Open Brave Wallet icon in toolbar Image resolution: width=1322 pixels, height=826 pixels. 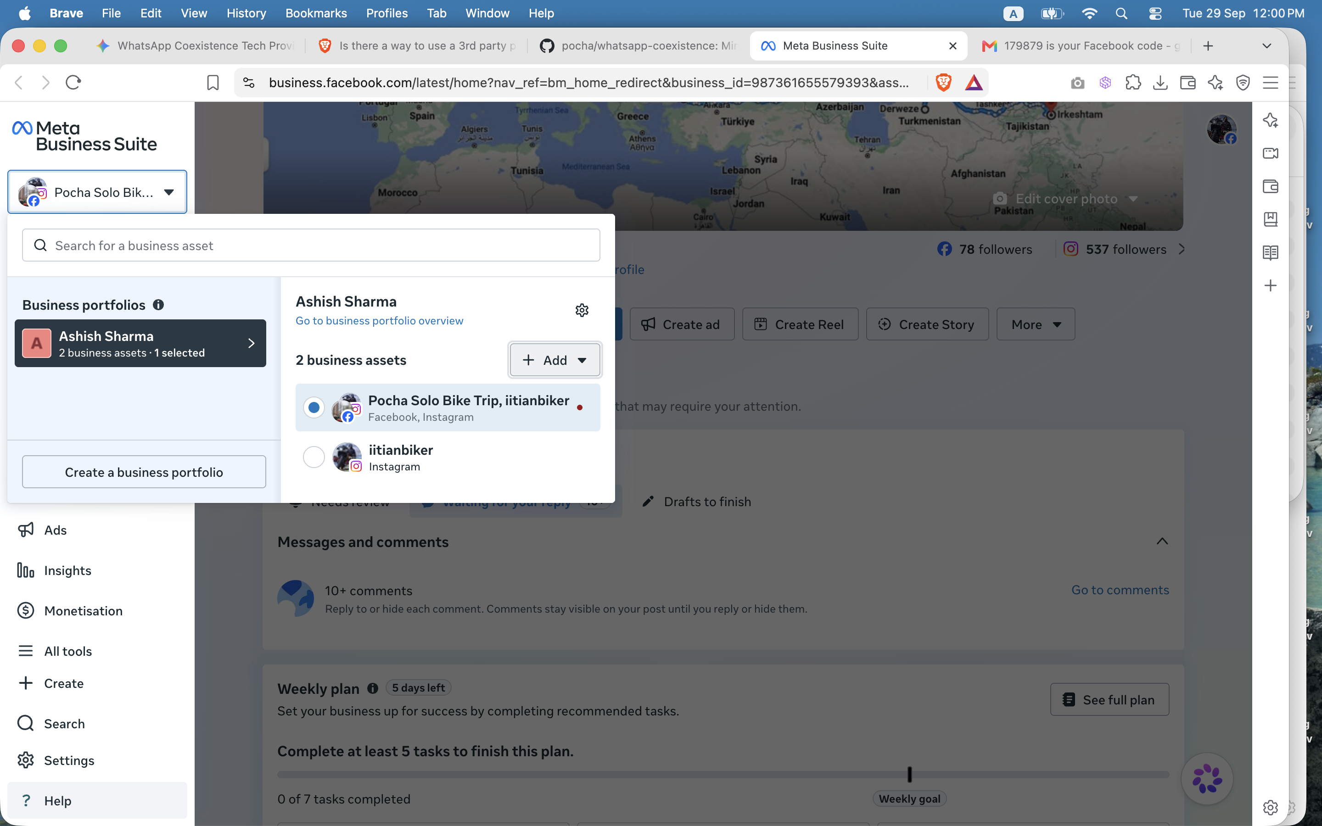(1188, 83)
